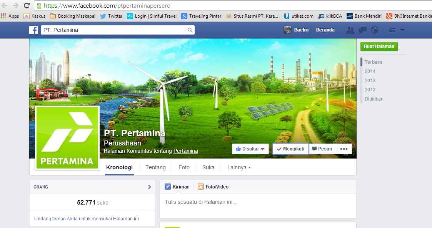Open friend requests icon
The image size is (432, 228).
(x=350, y=30)
